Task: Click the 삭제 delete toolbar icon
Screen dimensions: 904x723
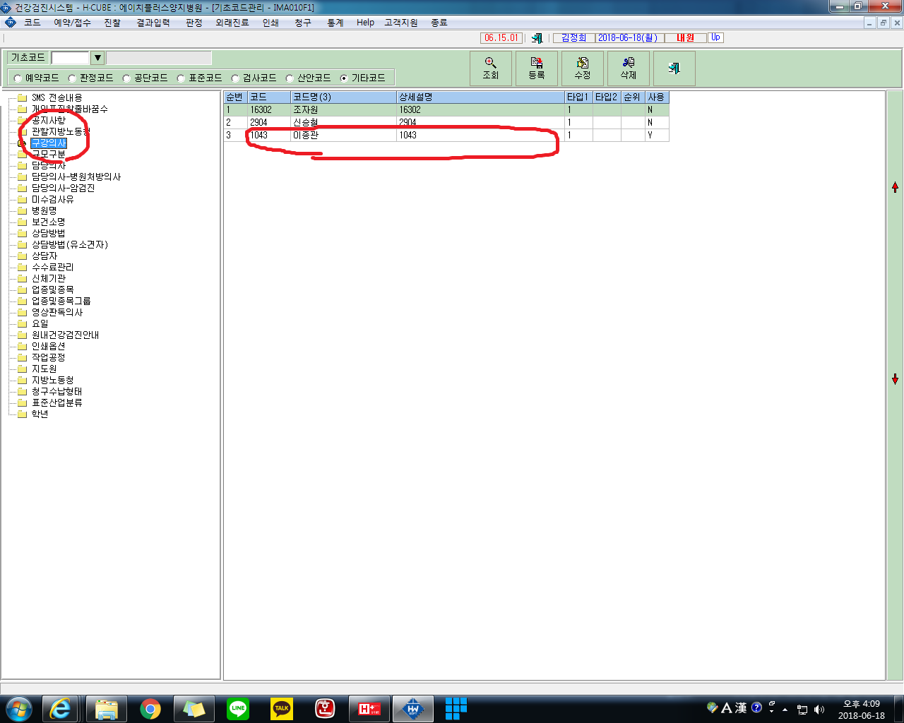Action: (x=629, y=68)
